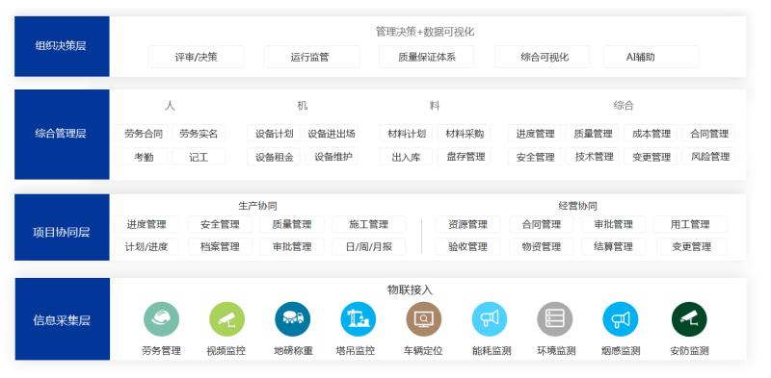Open the 车辆定位 monitor icon
The image size is (771, 378).
tap(424, 319)
